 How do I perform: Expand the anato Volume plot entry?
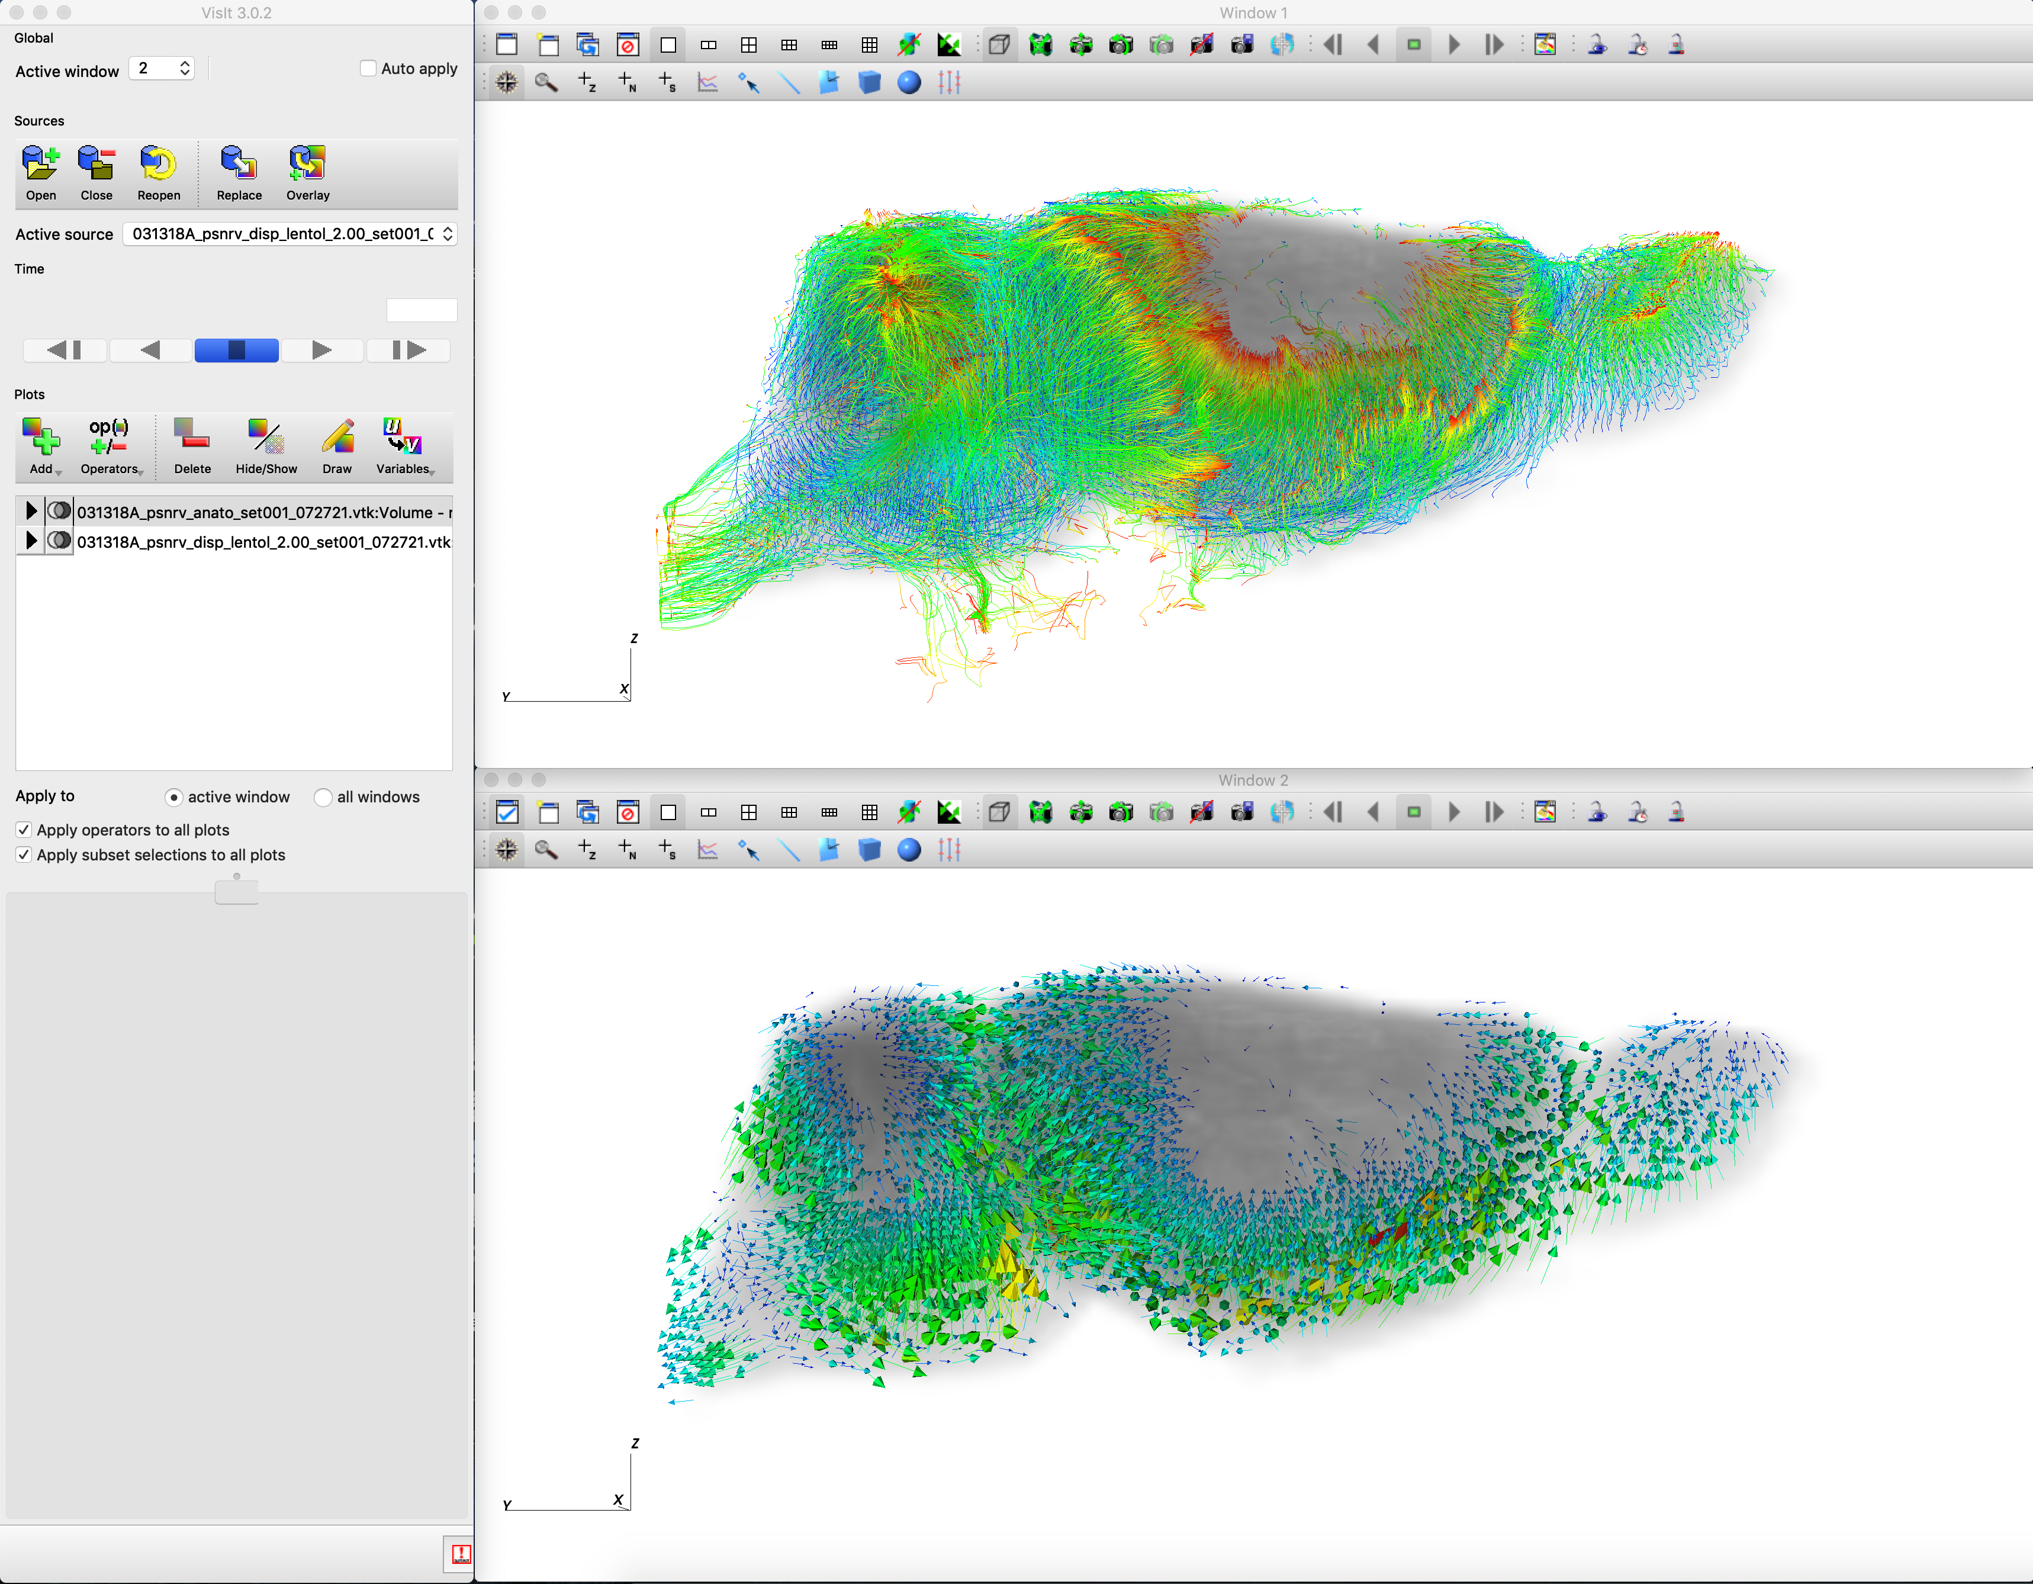point(31,511)
